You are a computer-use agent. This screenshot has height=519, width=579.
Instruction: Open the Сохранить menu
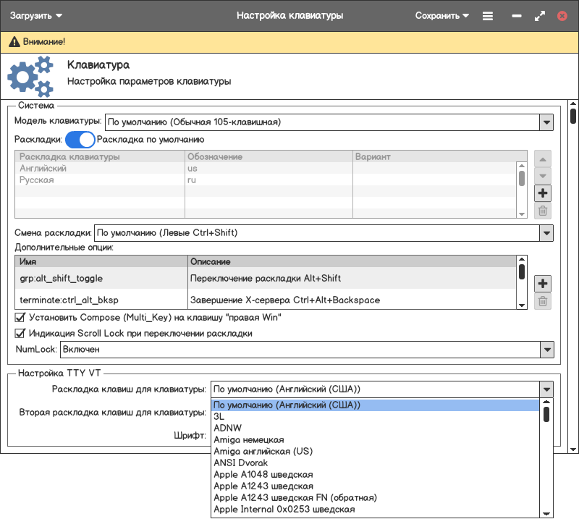pos(441,15)
